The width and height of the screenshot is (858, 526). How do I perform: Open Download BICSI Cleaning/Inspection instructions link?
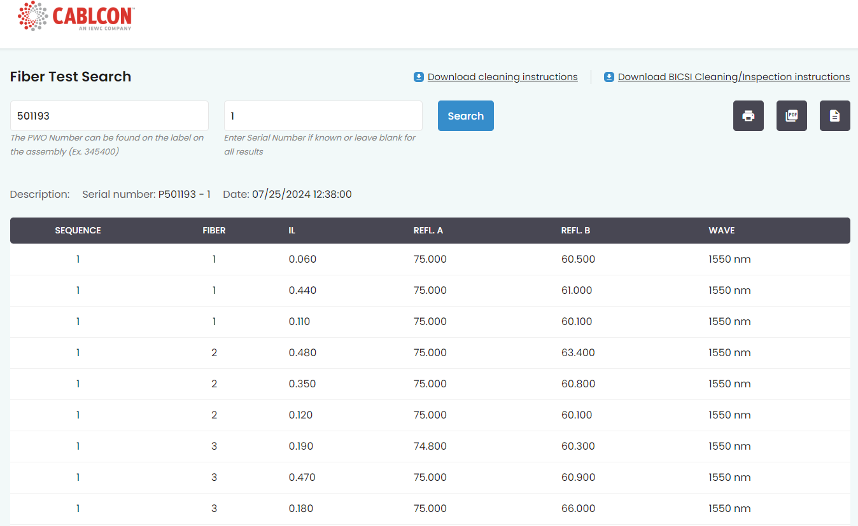[733, 77]
